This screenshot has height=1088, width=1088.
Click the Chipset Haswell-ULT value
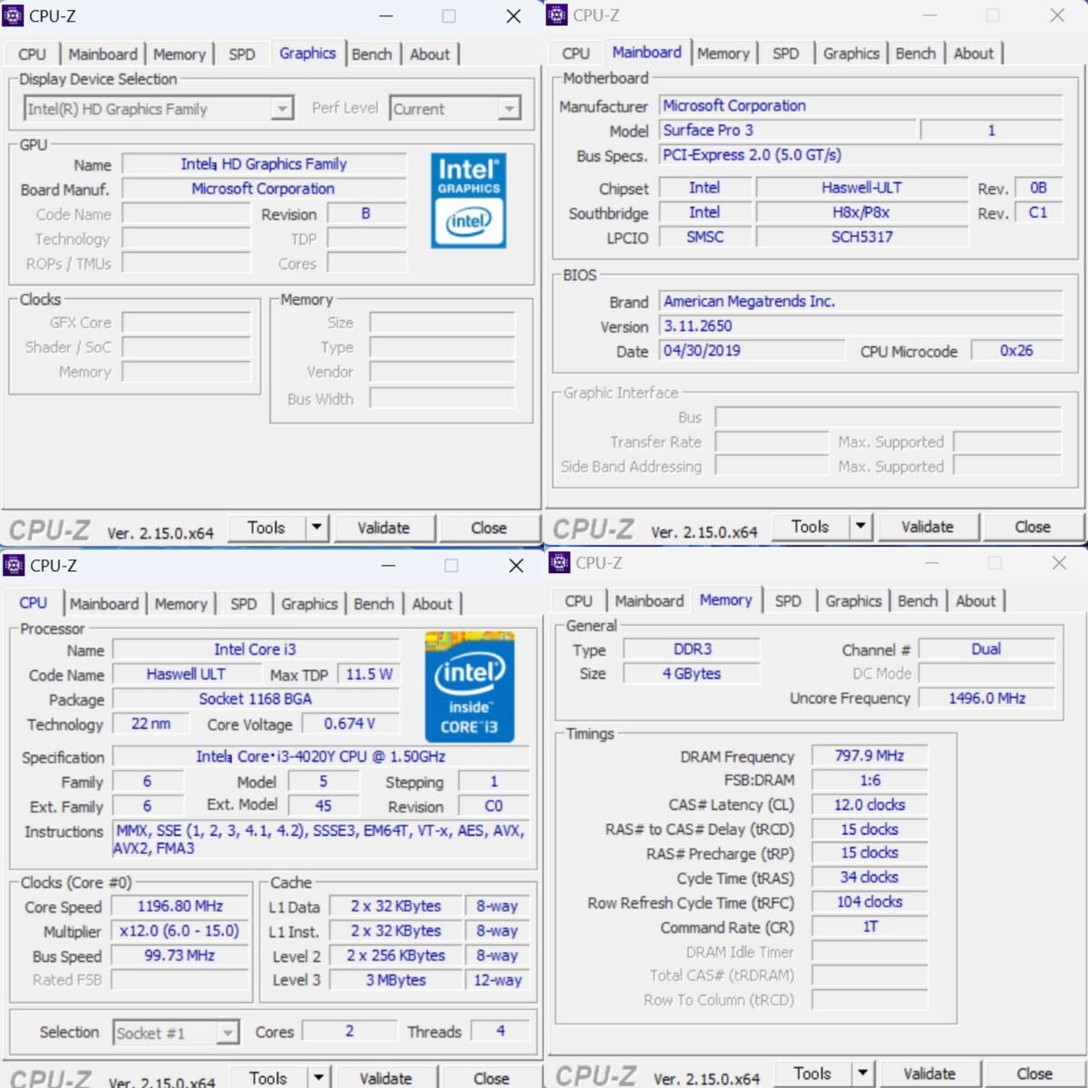point(861,188)
